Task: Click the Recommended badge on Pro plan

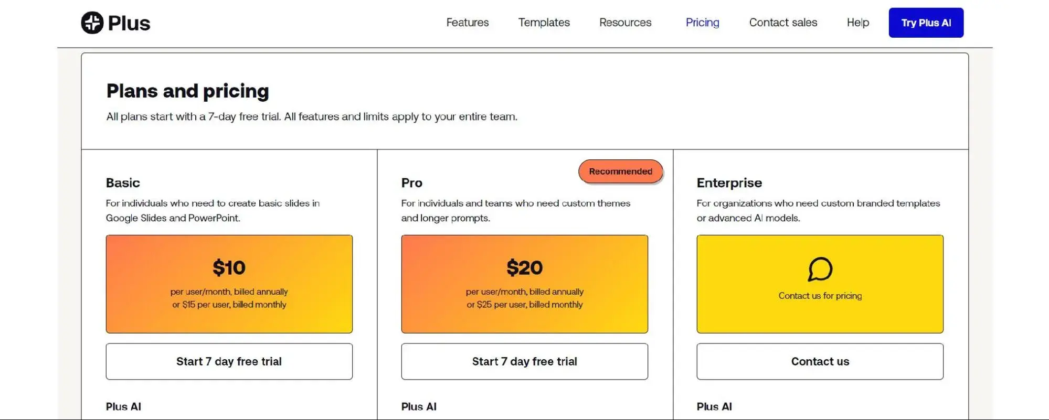Action: [x=620, y=171]
